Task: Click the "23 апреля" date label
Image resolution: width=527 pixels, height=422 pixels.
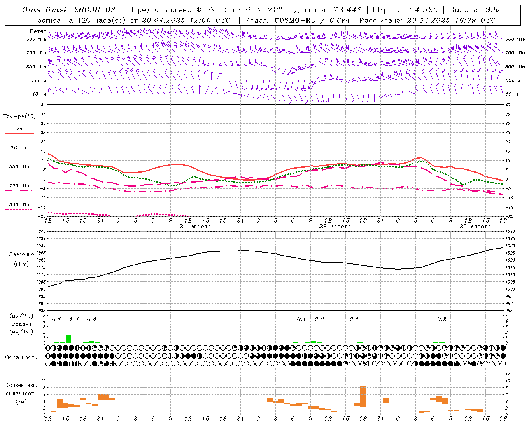Action: pos(475,227)
